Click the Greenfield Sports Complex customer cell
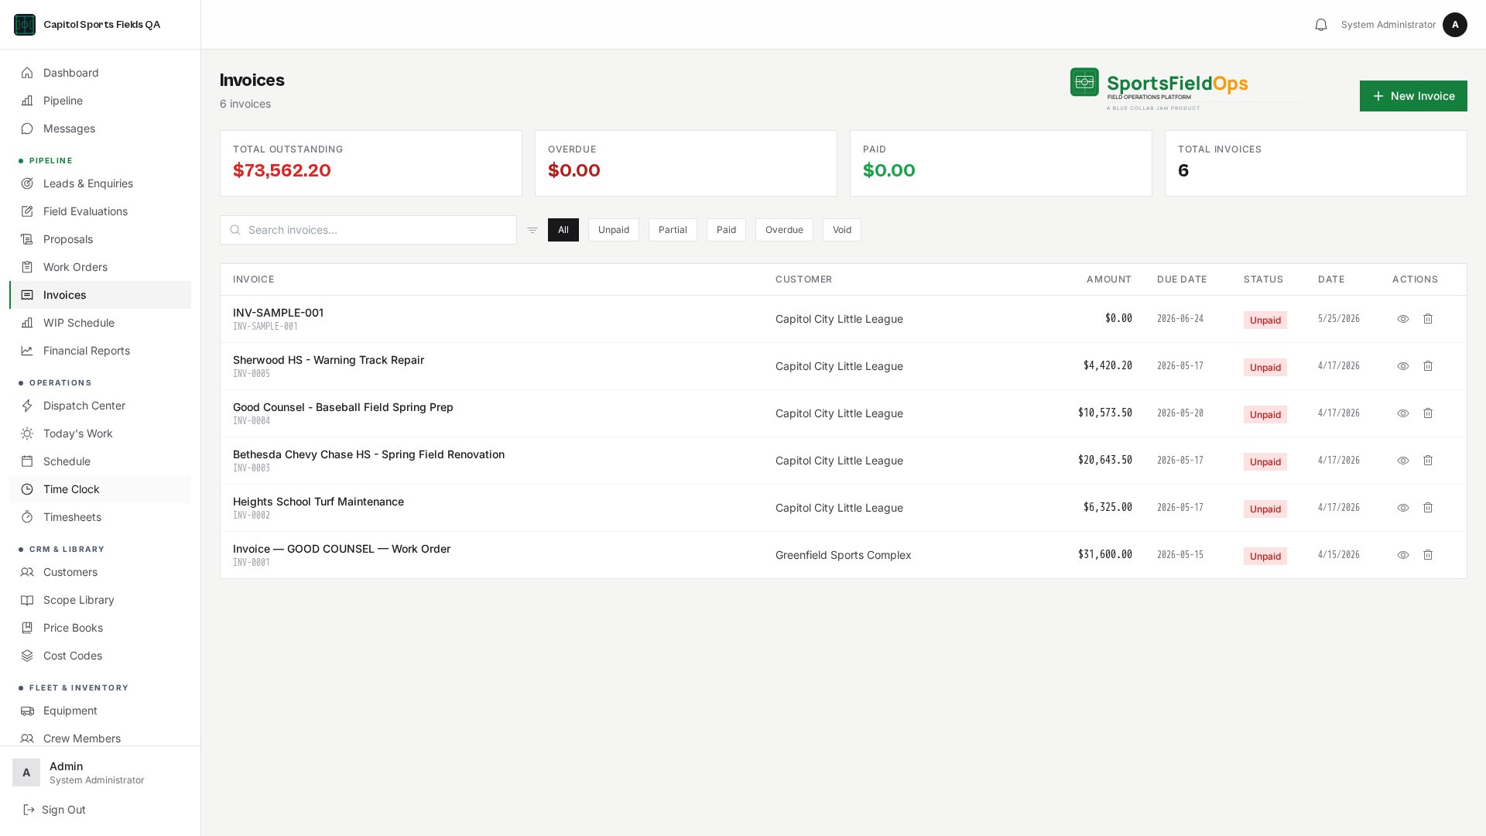The height and width of the screenshot is (836, 1486). (x=844, y=555)
